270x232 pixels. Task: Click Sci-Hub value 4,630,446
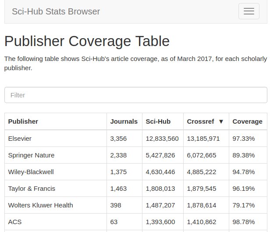pyautogui.click(x=160, y=172)
